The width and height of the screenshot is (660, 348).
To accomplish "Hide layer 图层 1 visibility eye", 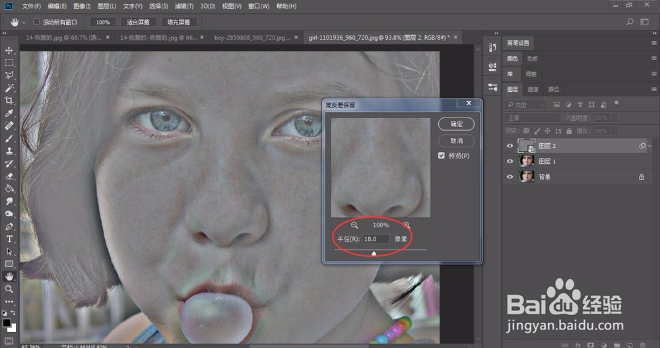I will tap(510, 161).
